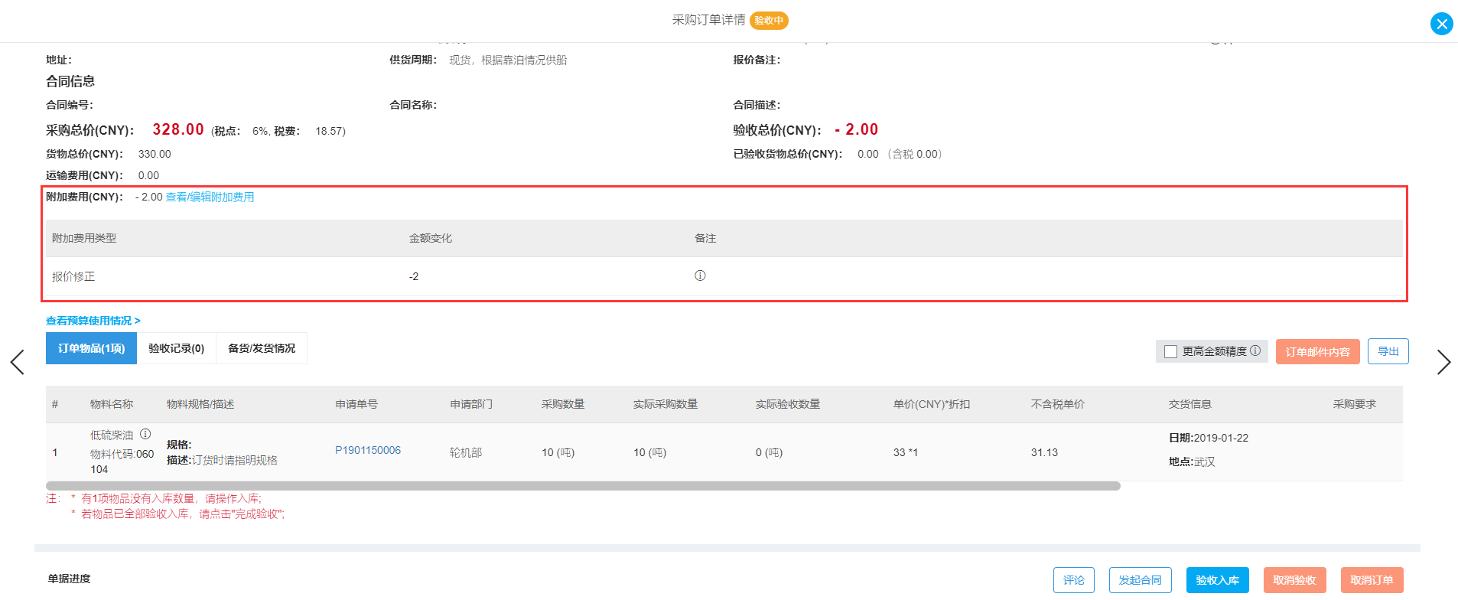1458x600 pixels.
Task: Go to previous order with left arrow
Action: coord(17,362)
